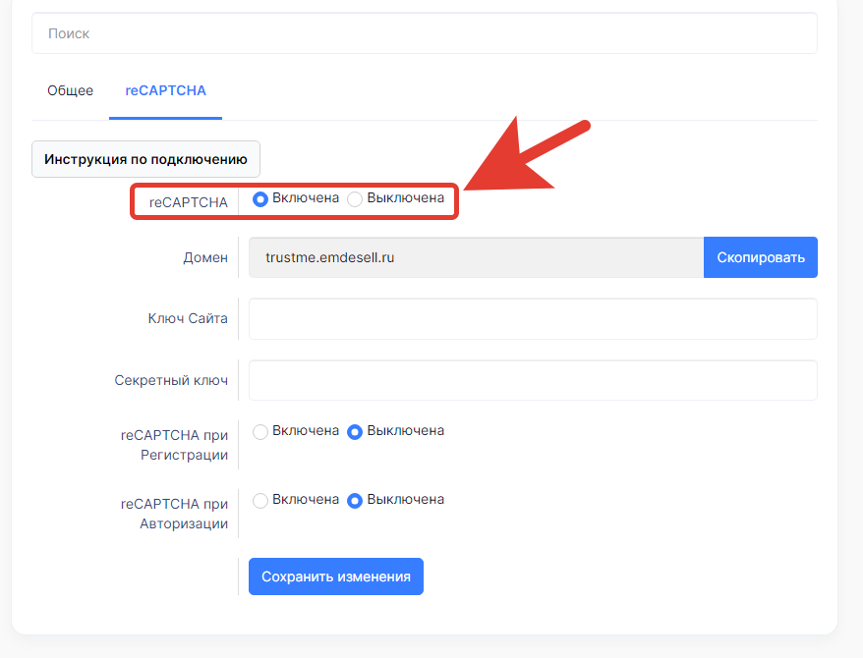The width and height of the screenshot is (863, 658).
Task: Focus the Ключ Сайта input field
Action: 533,319
